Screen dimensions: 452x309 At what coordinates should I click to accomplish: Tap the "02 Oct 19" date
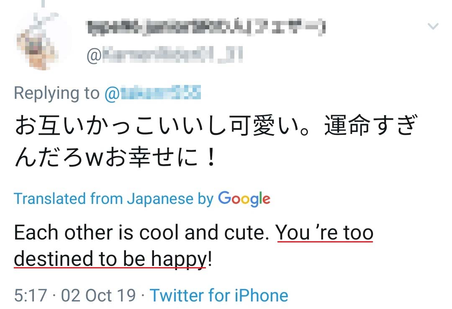pyautogui.click(x=98, y=295)
